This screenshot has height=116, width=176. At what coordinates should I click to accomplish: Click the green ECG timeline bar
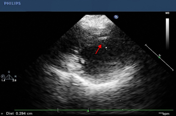point(94,110)
